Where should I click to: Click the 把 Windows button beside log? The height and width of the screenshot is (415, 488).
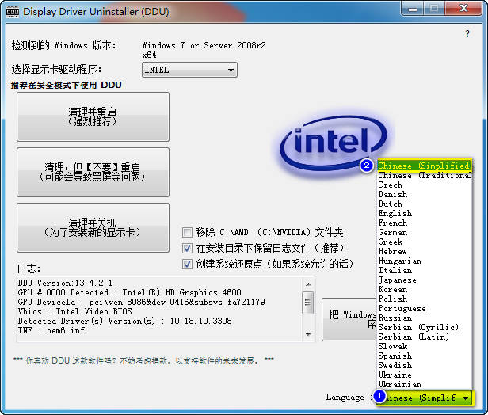click(x=349, y=319)
